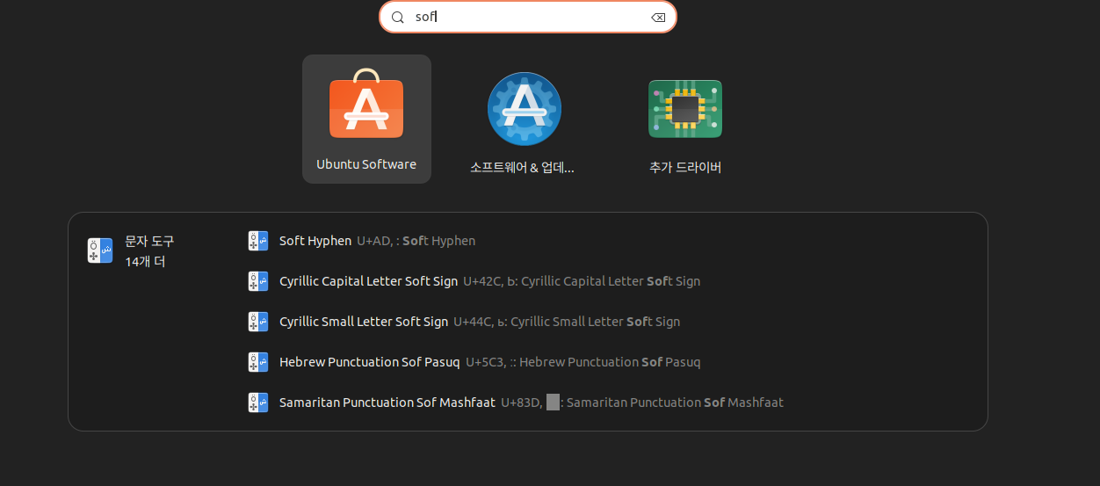Click the Ubuntu Software label text
Screen dimensions: 1100x486
click(x=366, y=164)
